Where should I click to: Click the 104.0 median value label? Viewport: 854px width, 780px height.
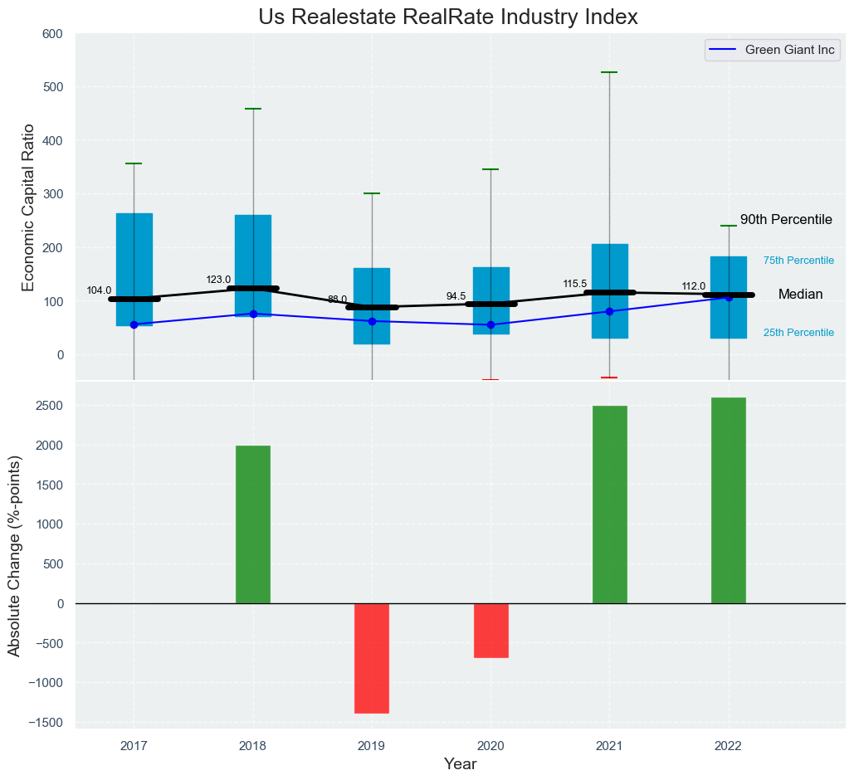[x=99, y=291]
